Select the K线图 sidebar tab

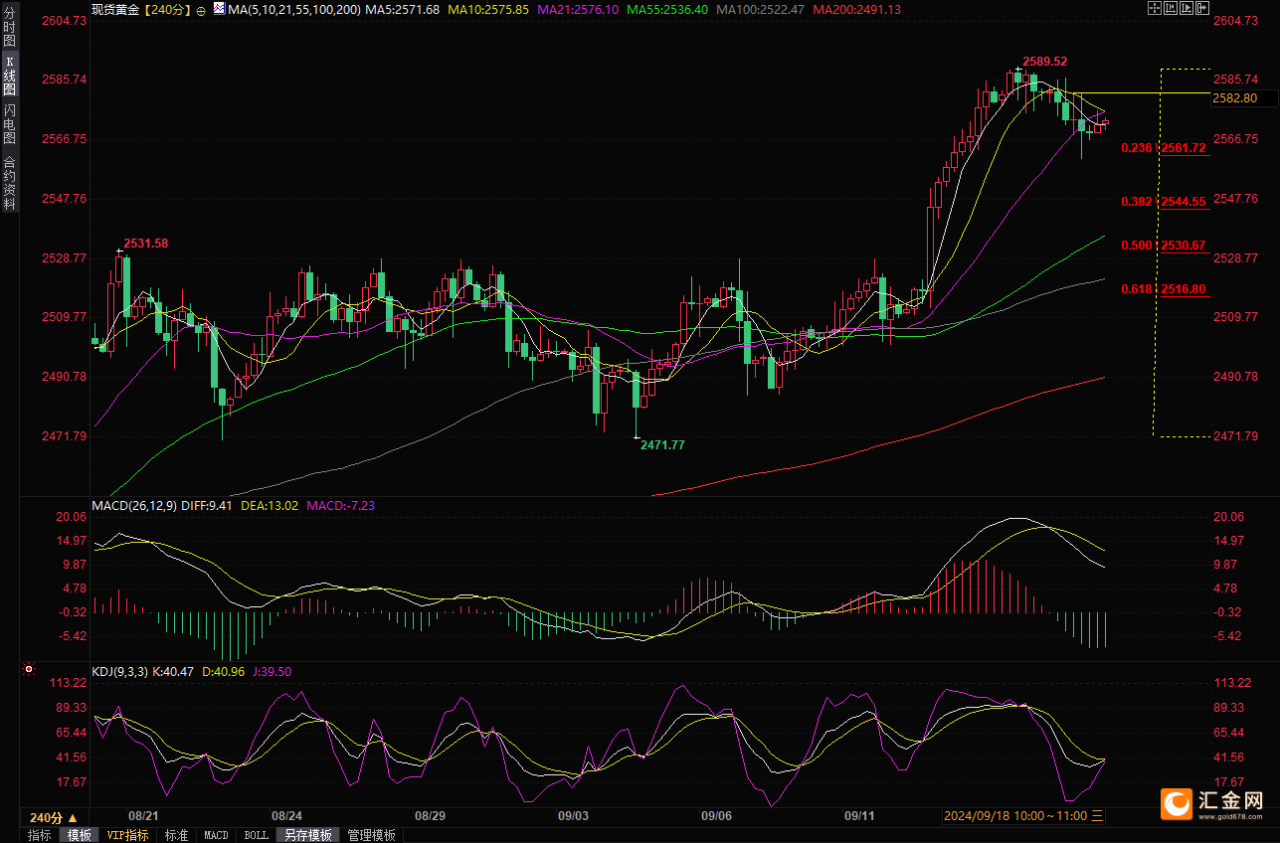click(x=9, y=76)
